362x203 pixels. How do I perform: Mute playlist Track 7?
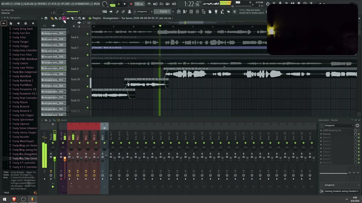point(87,55)
